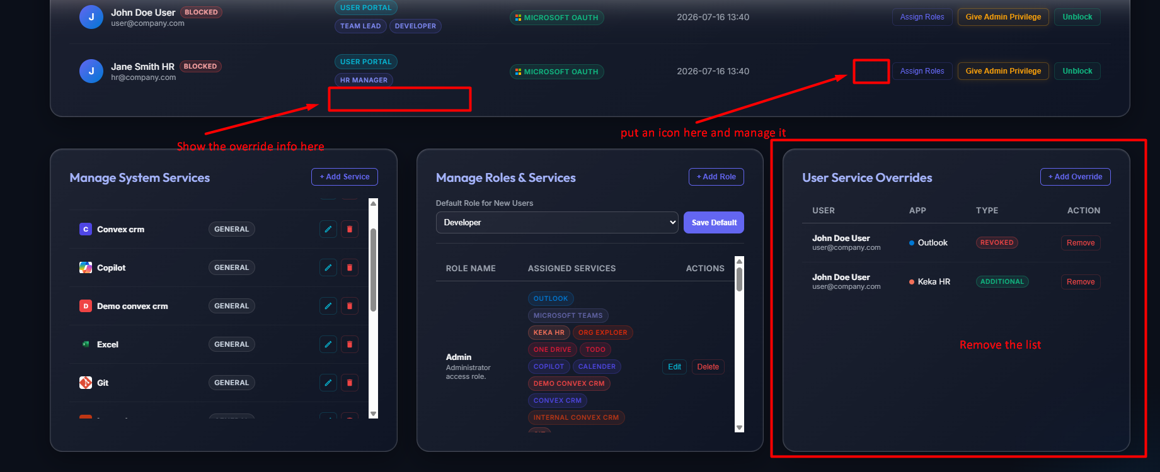Click the Excel app icon
Screen dimensions: 1160x472
[x=86, y=344]
